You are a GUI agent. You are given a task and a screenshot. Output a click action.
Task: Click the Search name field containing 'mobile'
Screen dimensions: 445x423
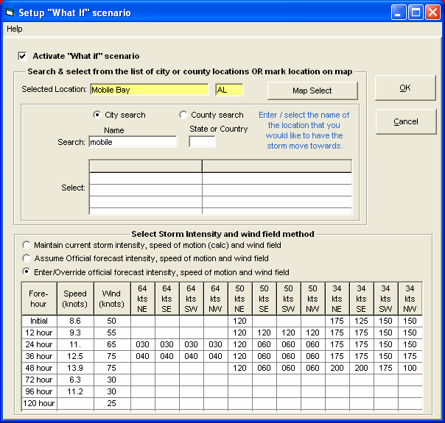(133, 142)
